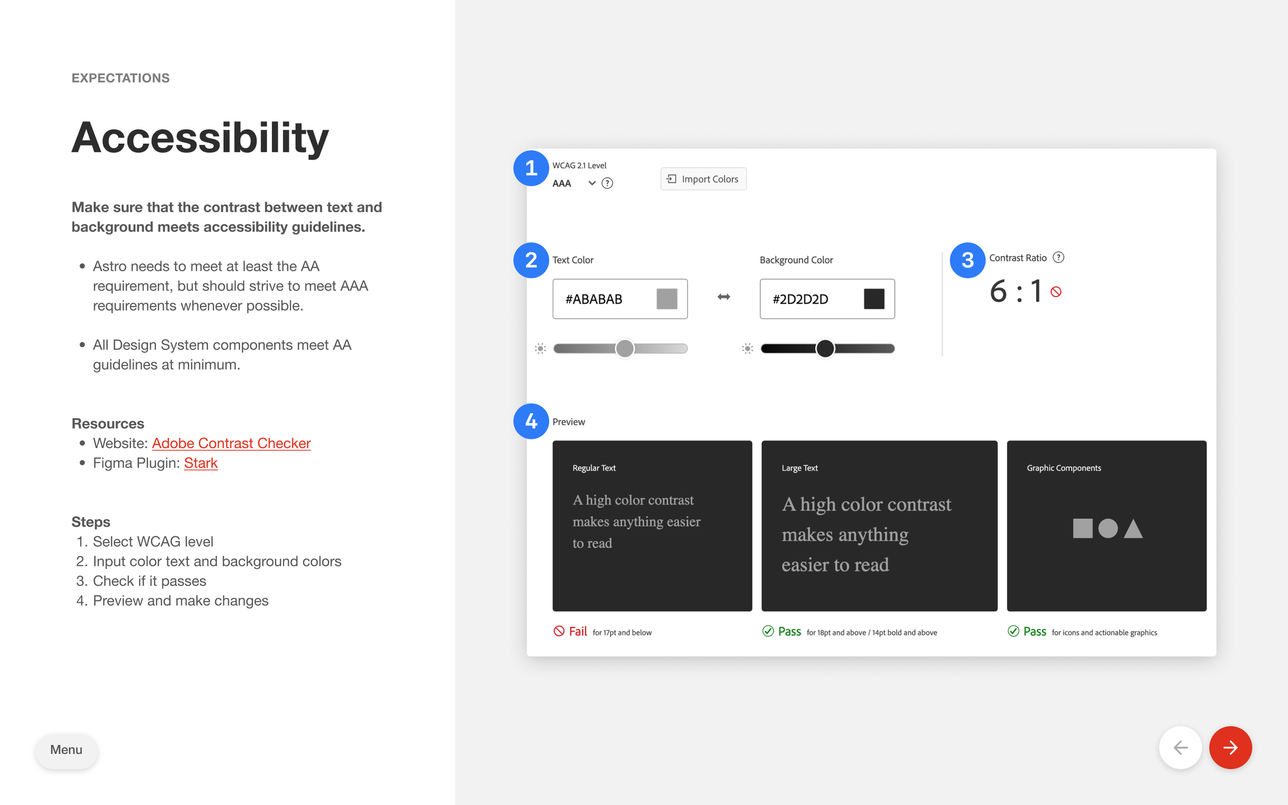
Task: Click the Contrast Ratio help icon
Action: click(x=1059, y=257)
